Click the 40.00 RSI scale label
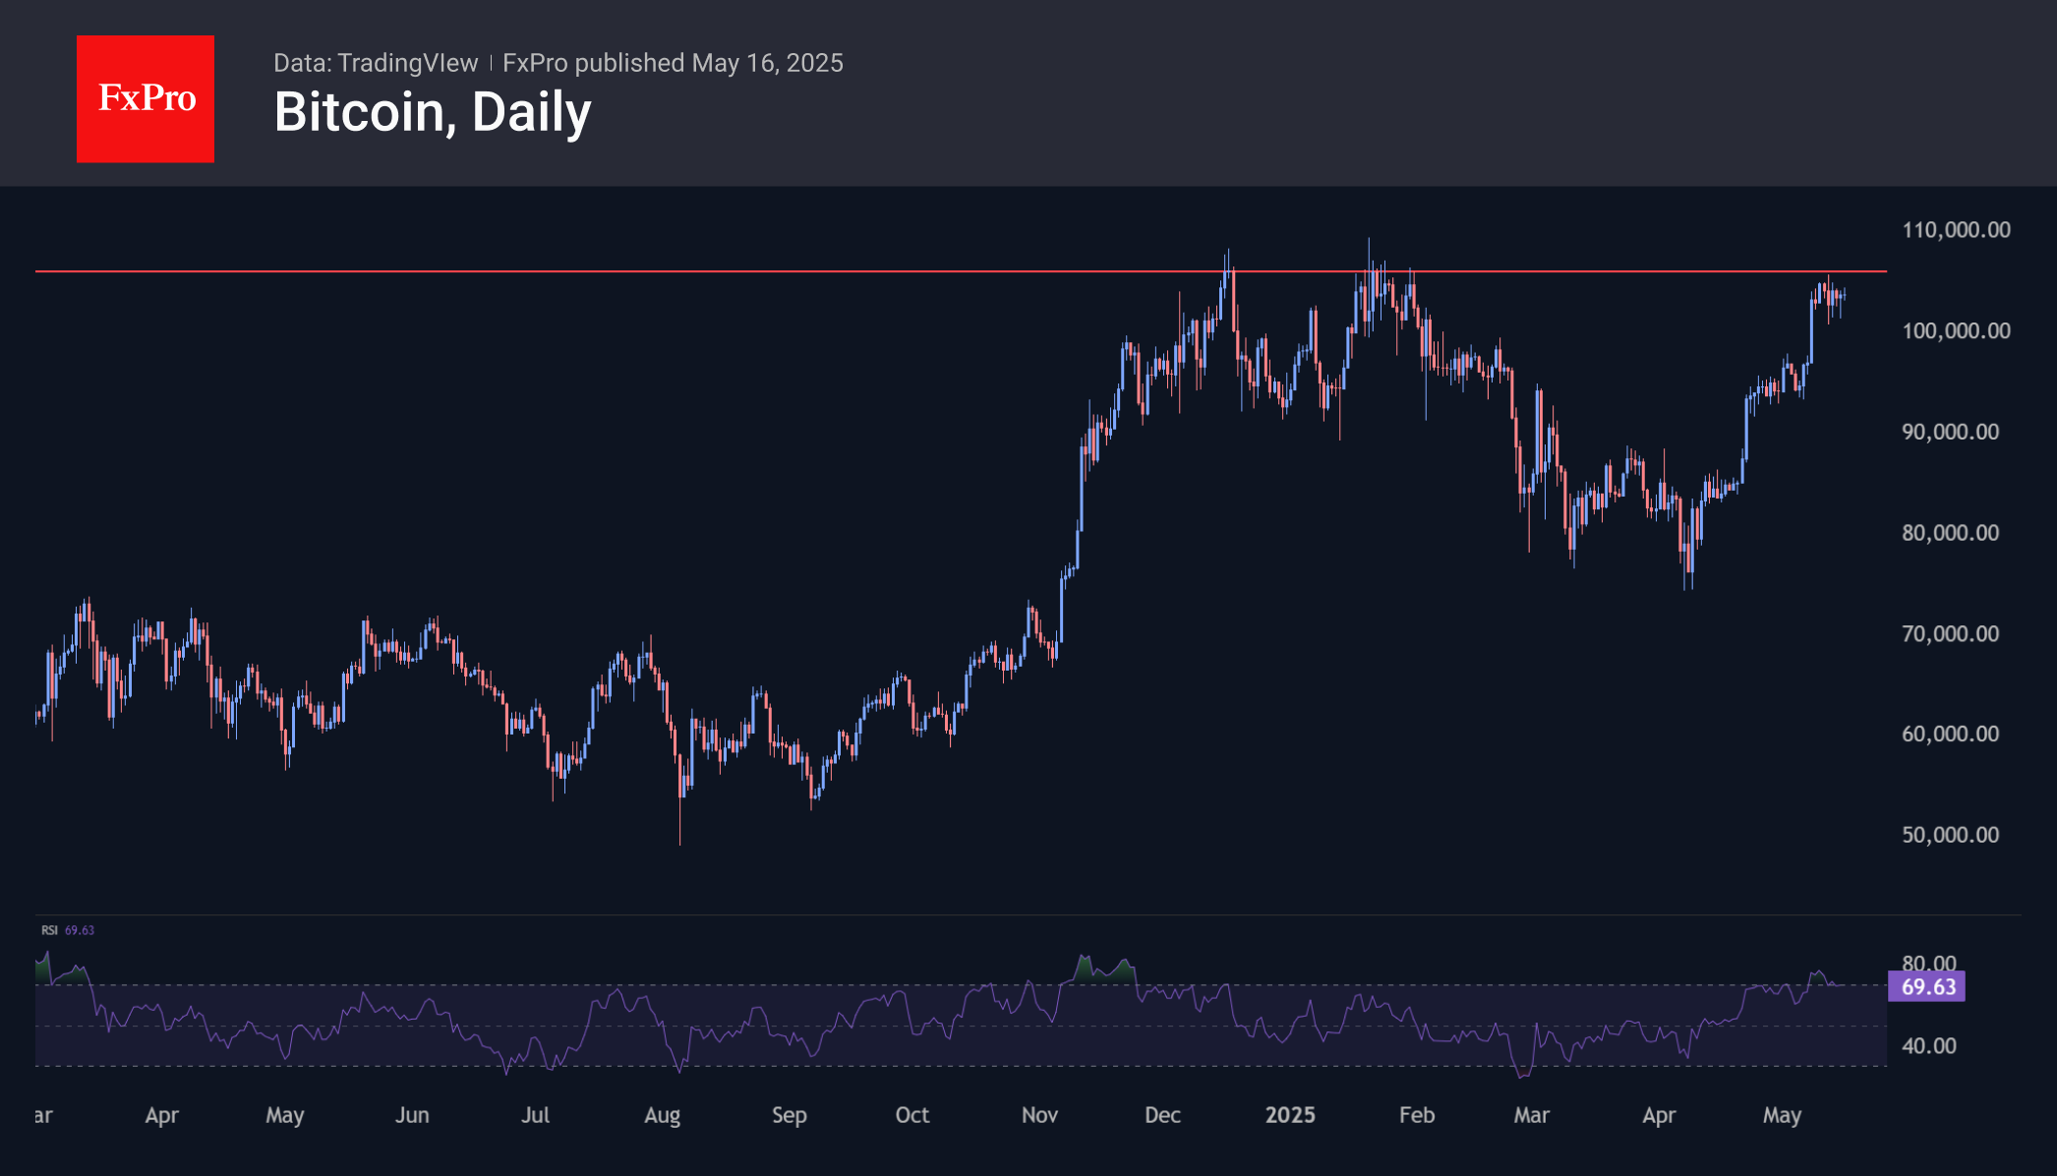 pos(1928,1046)
